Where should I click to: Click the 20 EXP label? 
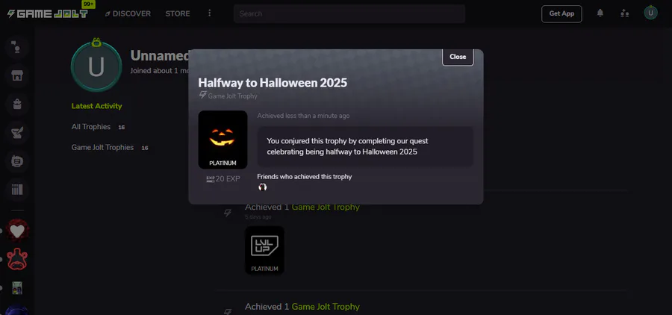tap(223, 178)
